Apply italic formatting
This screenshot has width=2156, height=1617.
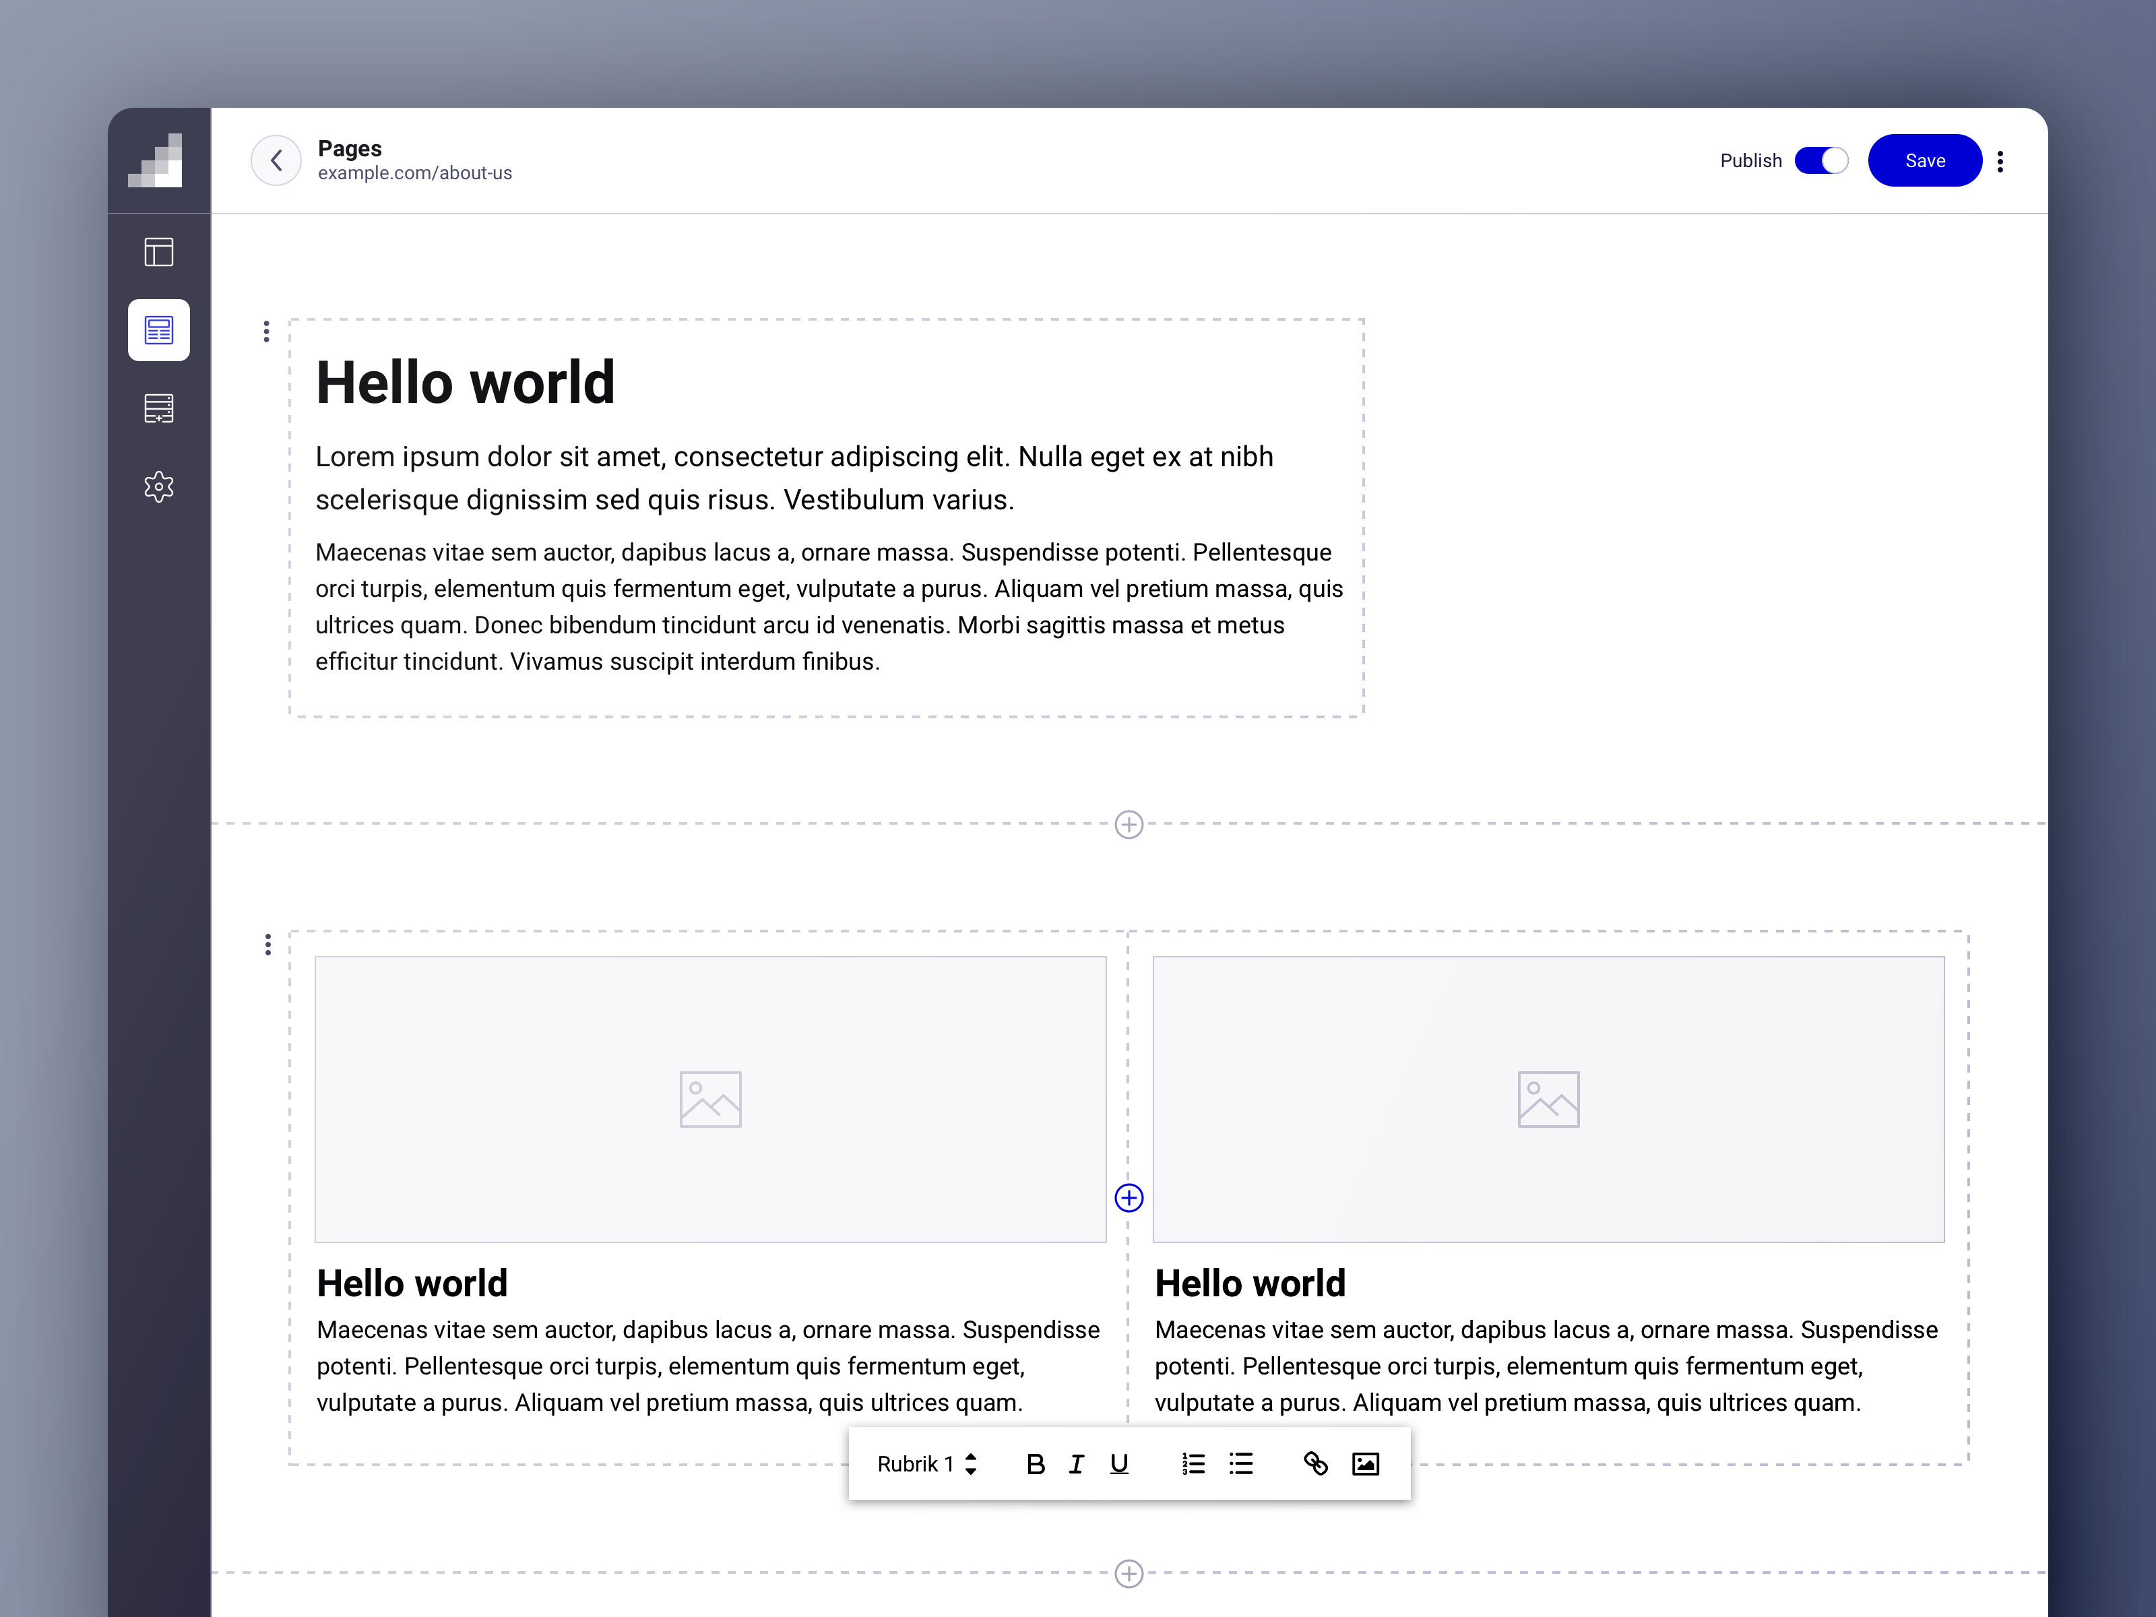coord(1076,1463)
